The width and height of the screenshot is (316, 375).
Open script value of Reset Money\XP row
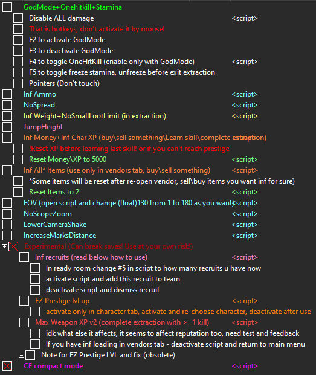tap(245, 159)
